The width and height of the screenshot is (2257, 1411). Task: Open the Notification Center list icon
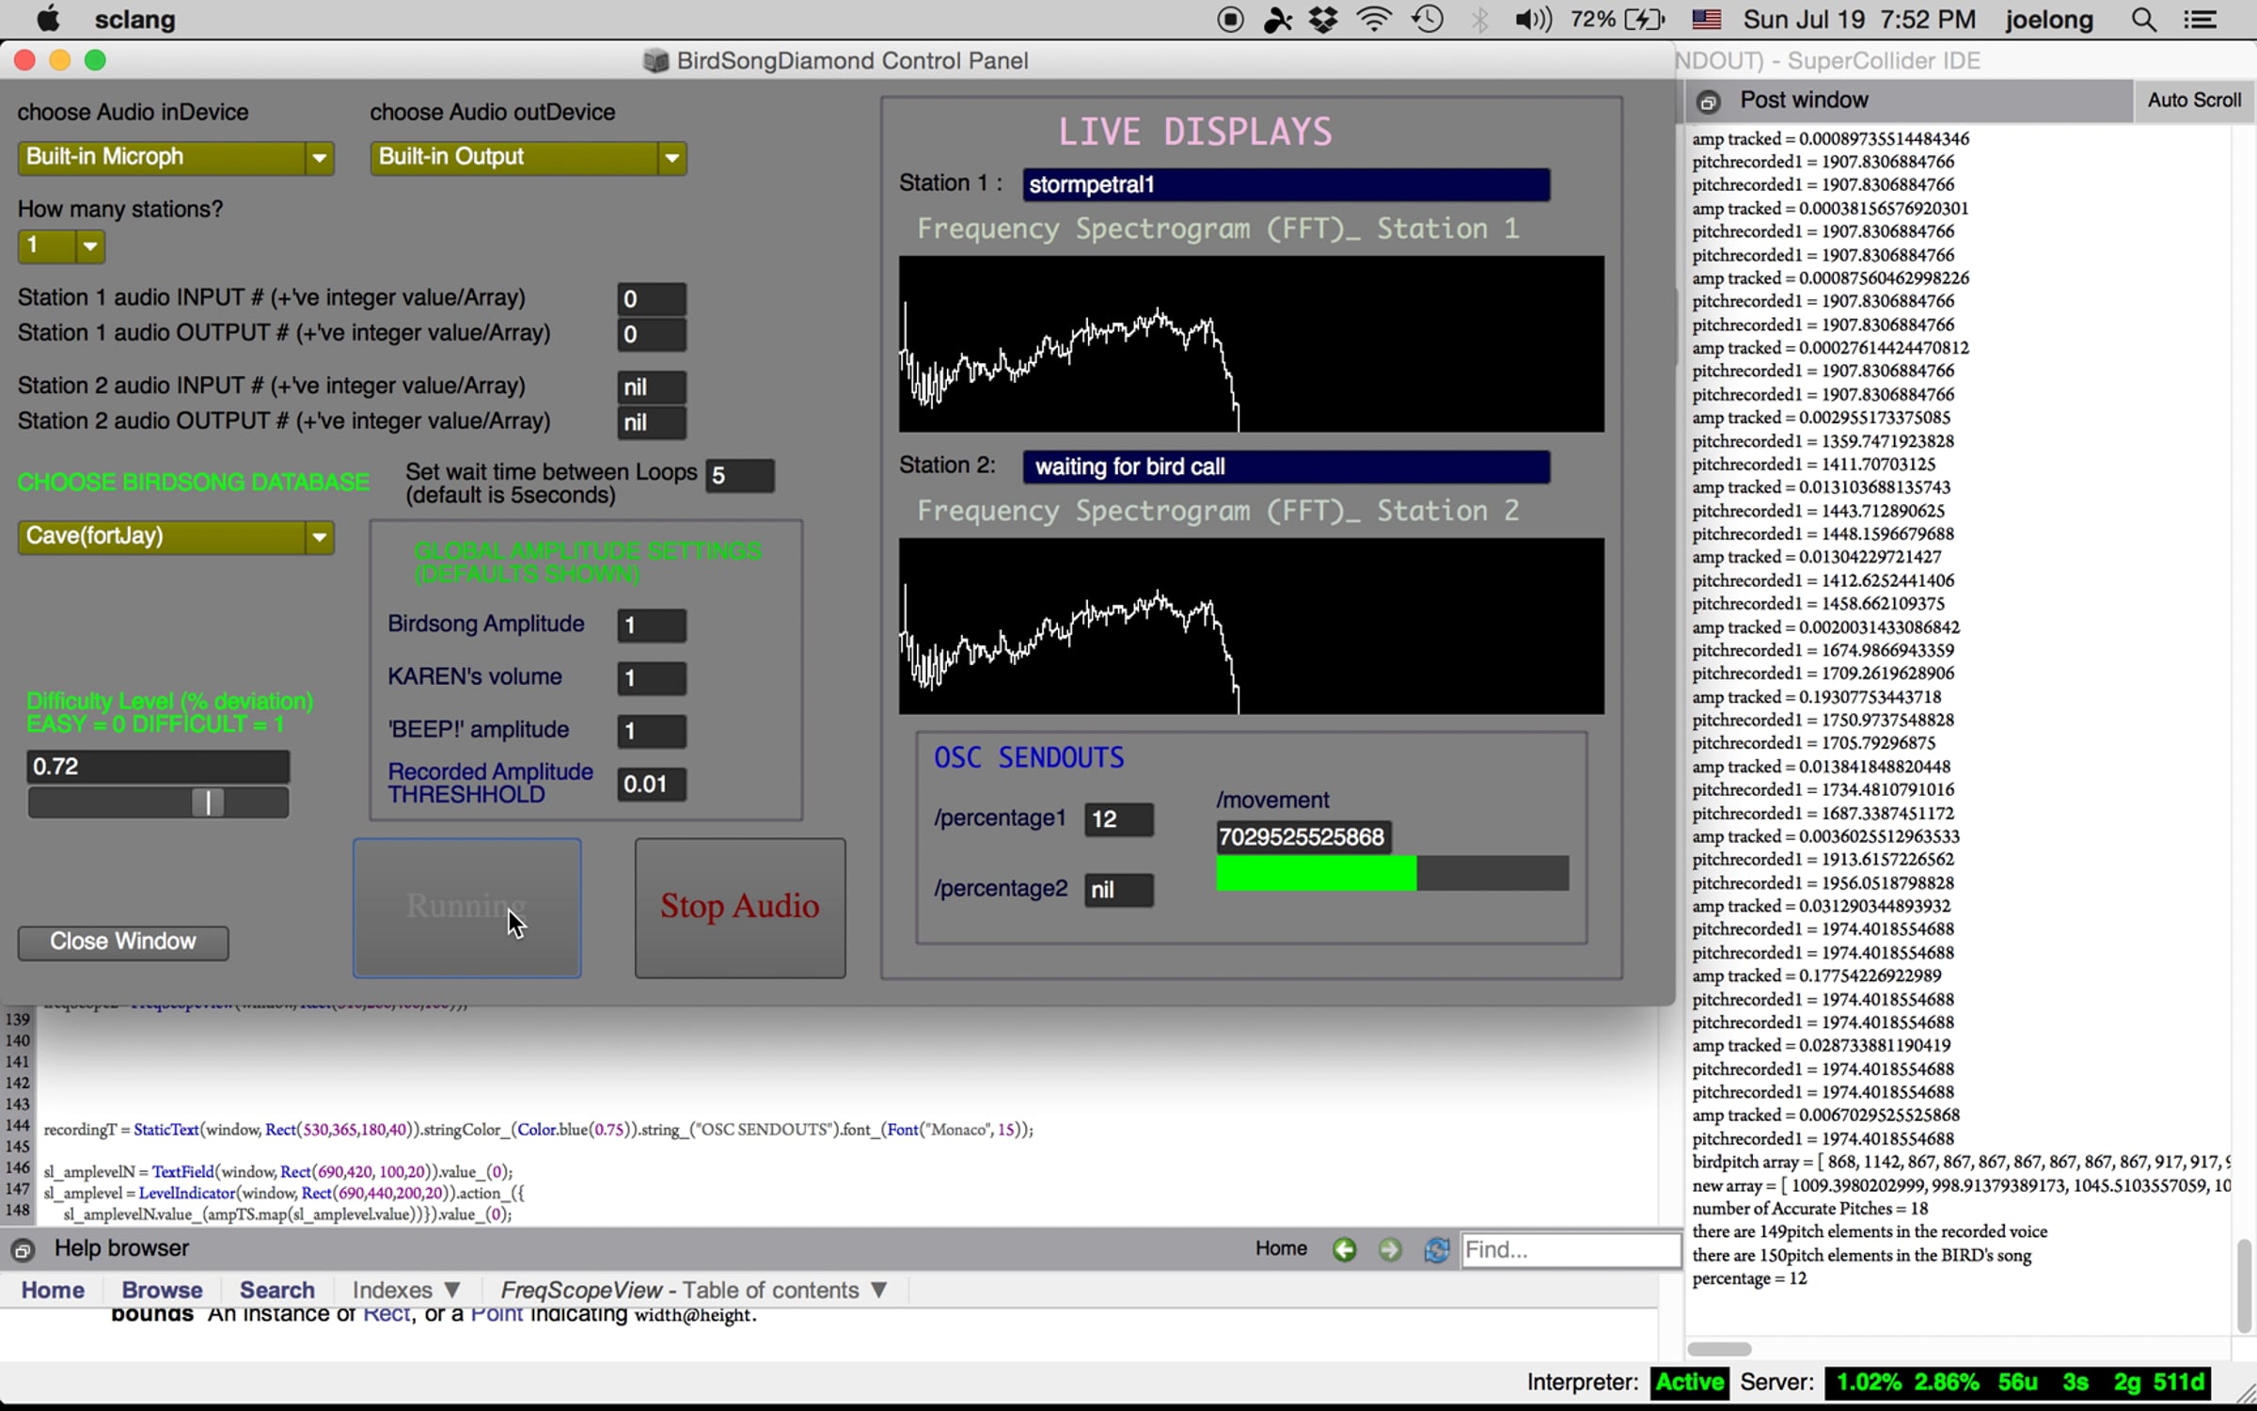tap(2200, 19)
